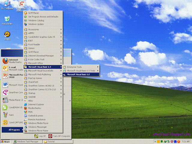Open the WinRAR folder
Image resolution: width=192 pixels, height=144 pixels.
click(x=43, y=97)
